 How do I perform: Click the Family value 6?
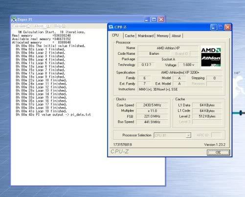point(144,78)
